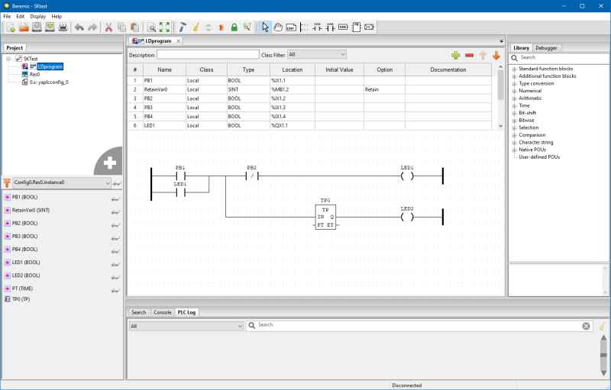This screenshot has width=611, height=390.
Task: Open the Class Filter dropdown
Action: [x=317, y=55]
